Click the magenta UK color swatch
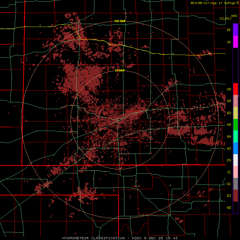 pos(235,42)
